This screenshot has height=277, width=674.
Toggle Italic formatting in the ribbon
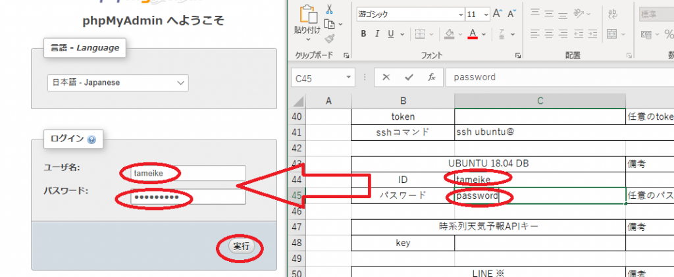pos(377,34)
